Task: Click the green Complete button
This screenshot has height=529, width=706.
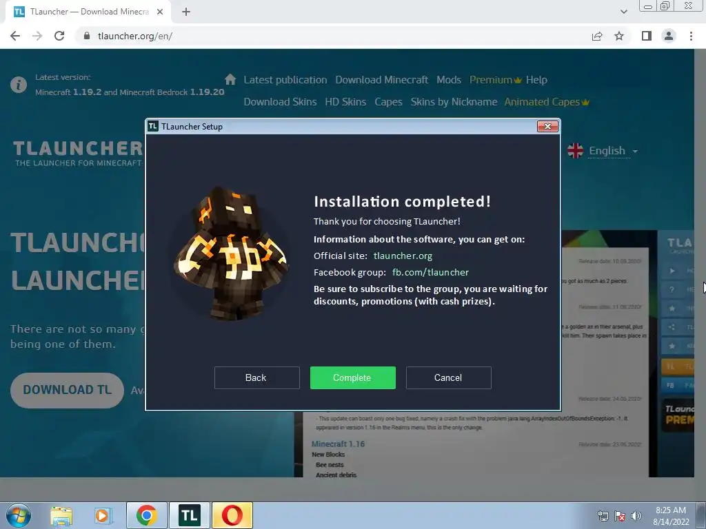Action: pos(352,377)
